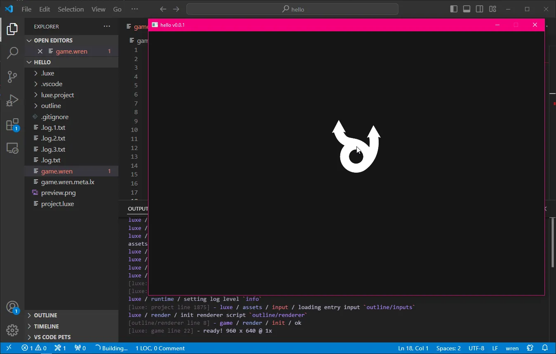Expand the OUTLINE section
556x354 pixels.
pyautogui.click(x=45, y=315)
